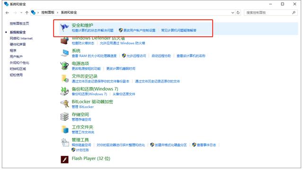This screenshot has height=170, width=303.
Task: Click 控制面板 in the breadcrumb
Action: point(48,13)
